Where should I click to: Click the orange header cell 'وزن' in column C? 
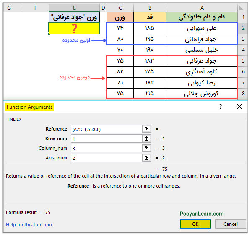tap(120, 17)
